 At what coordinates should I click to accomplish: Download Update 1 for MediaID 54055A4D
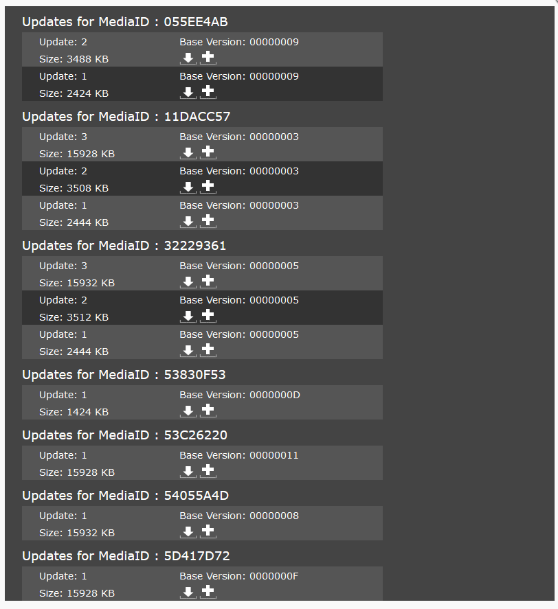[188, 532]
